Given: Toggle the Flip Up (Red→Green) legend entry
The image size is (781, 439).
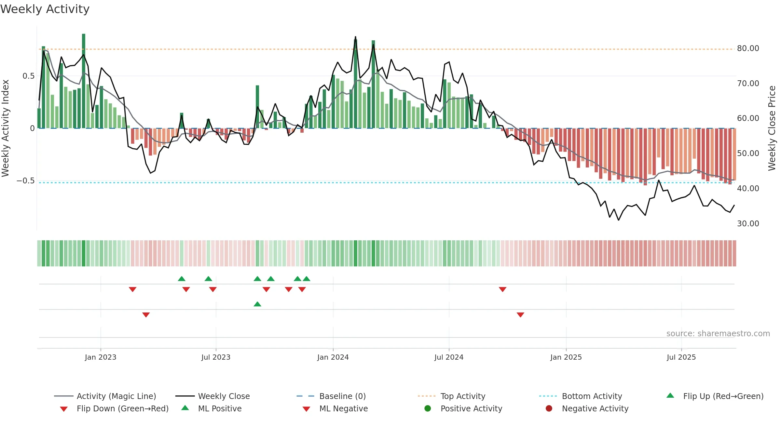Looking at the screenshot, I should [x=715, y=396].
